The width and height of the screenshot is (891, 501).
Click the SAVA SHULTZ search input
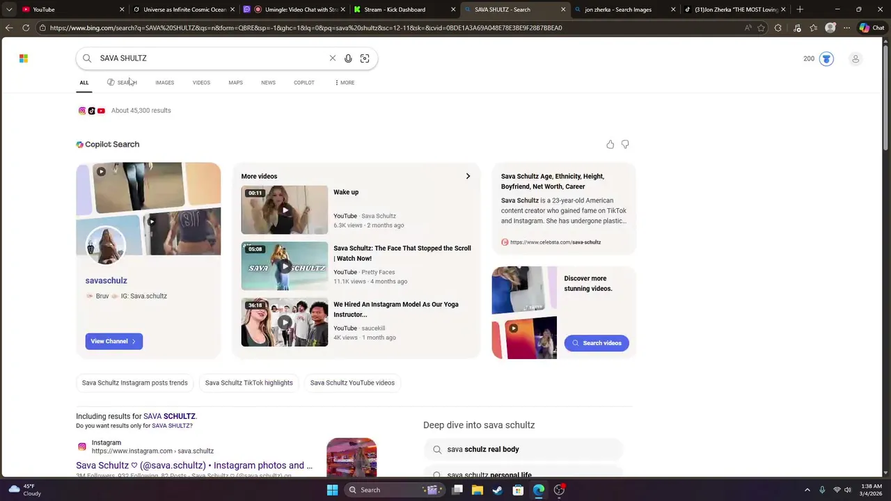click(x=212, y=58)
